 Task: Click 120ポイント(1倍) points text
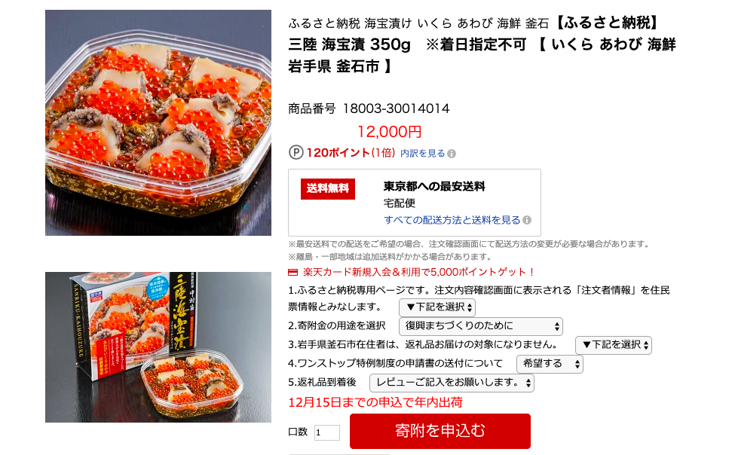(351, 153)
